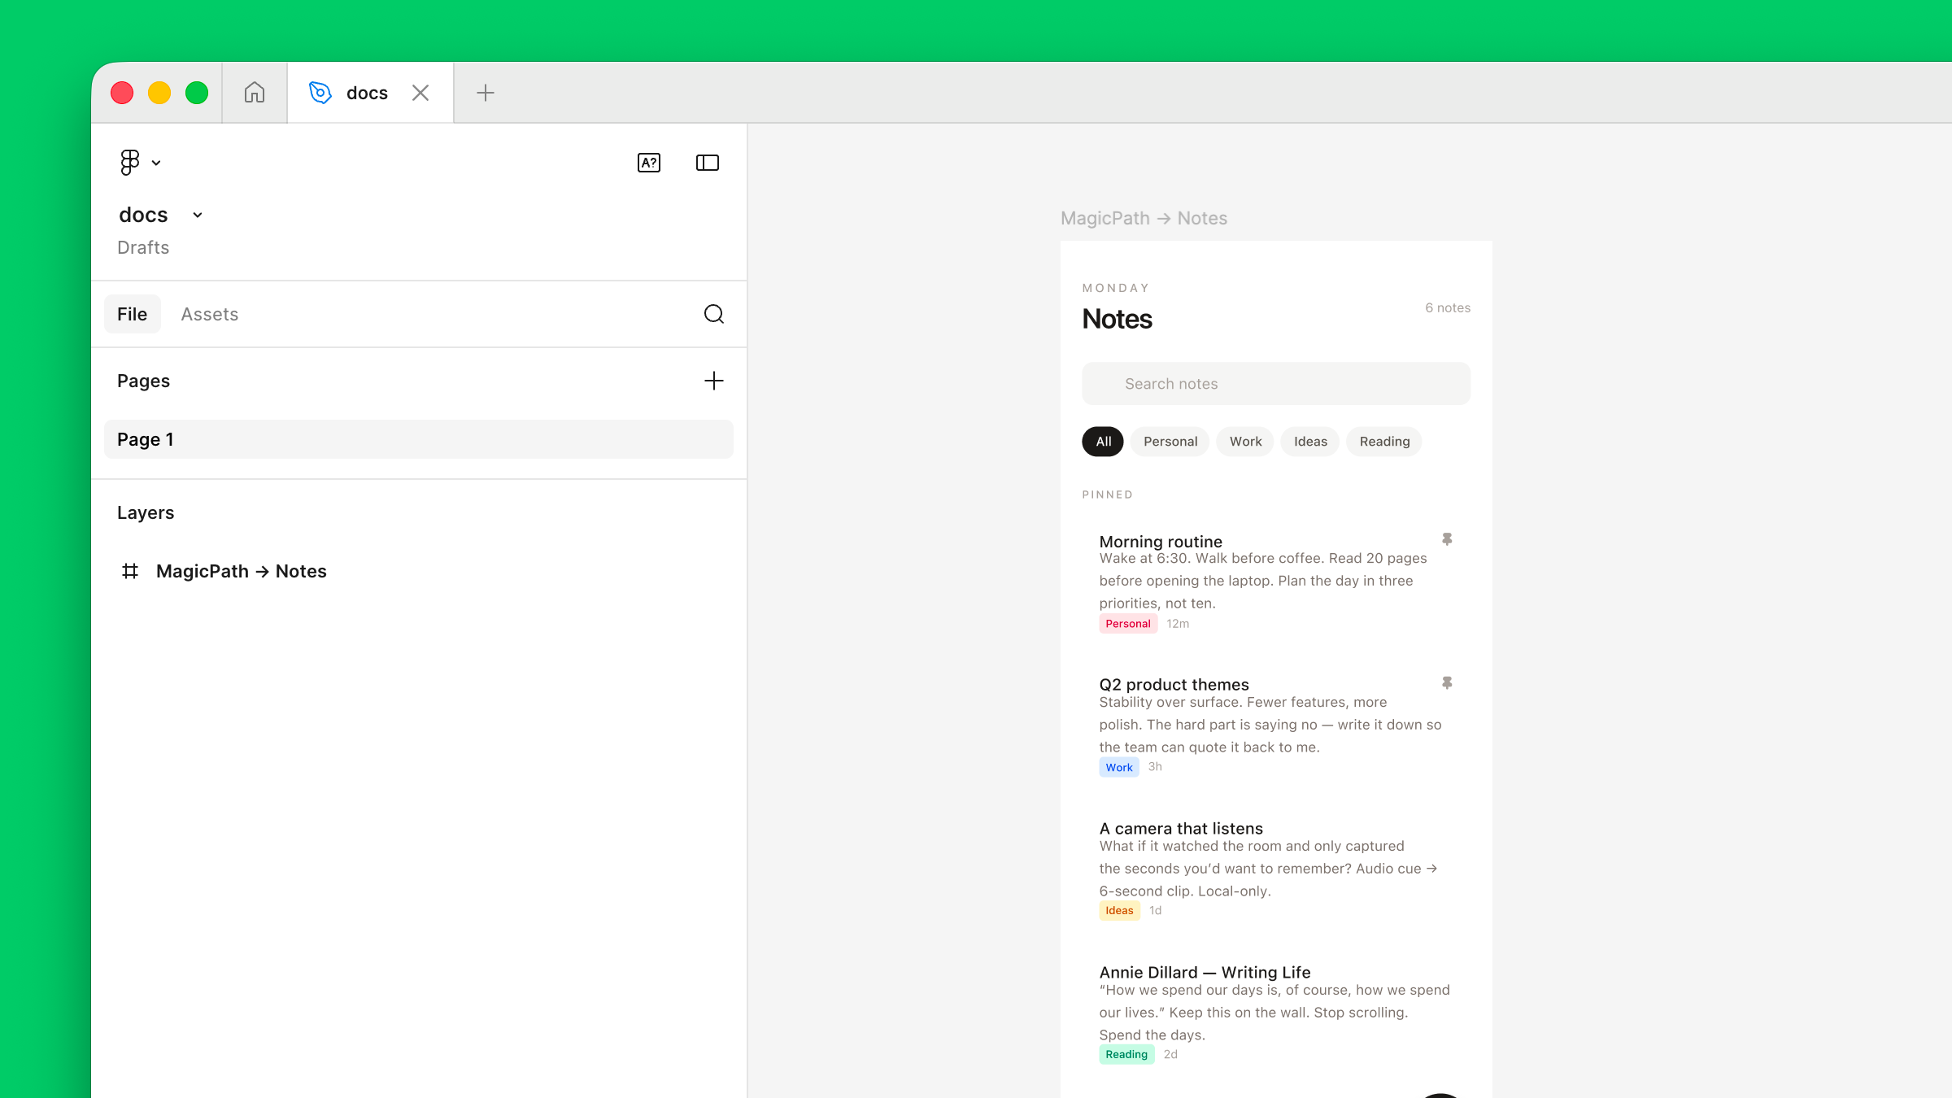This screenshot has width=1952, height=1098.
Task: Click the frame icon of the MagicPath layer
Action: point(130,571)
